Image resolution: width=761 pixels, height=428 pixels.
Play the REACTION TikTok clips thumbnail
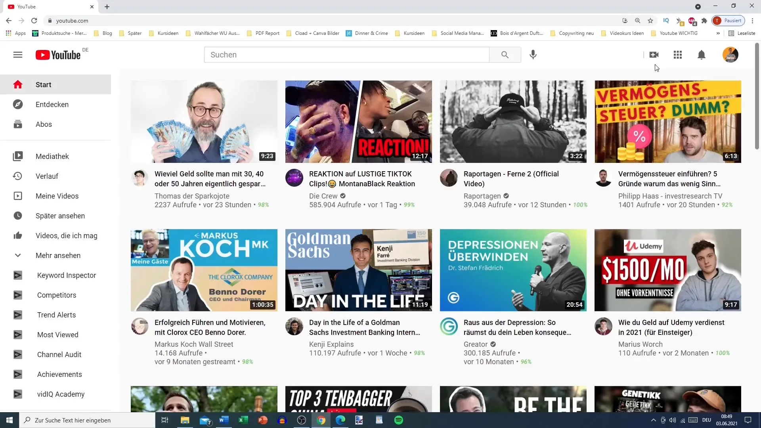[x=359, y=122]
